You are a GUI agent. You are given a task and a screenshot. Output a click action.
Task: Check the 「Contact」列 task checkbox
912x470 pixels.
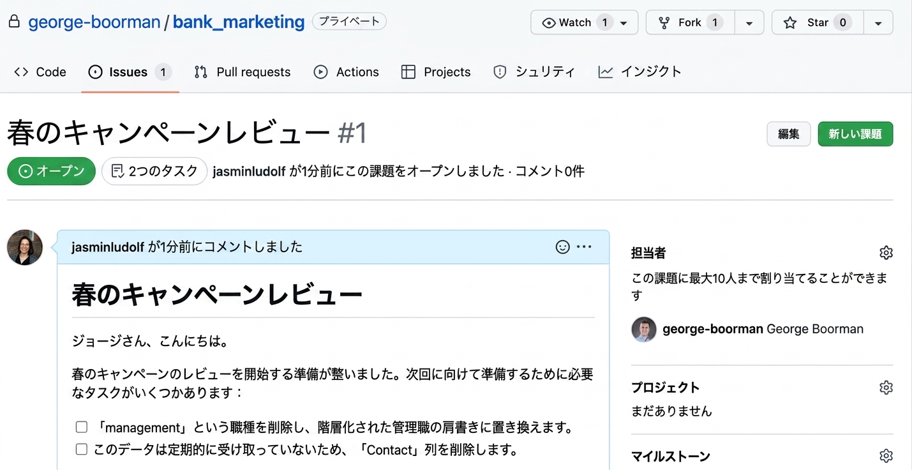82,450
